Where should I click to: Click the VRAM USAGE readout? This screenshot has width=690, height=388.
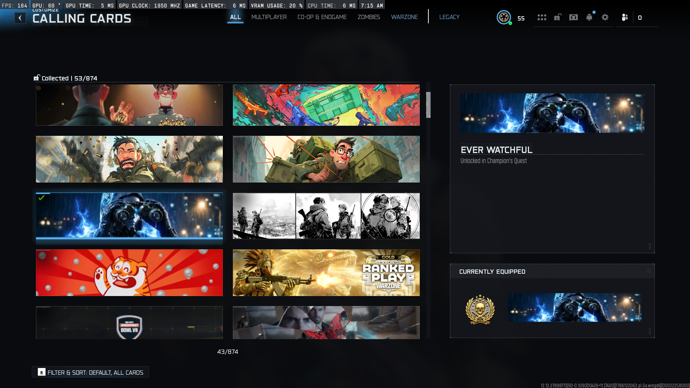[277, 5]
